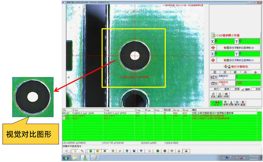Viewport: 263px width, 162px height.
Task: Switch to the 執行 tab
Action: click(x=216, y=89)
